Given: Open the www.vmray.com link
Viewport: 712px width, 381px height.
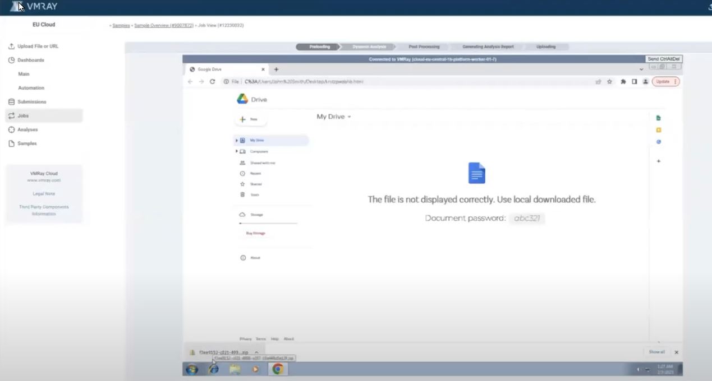Looking at the screenshot, I should click(44, 180).
